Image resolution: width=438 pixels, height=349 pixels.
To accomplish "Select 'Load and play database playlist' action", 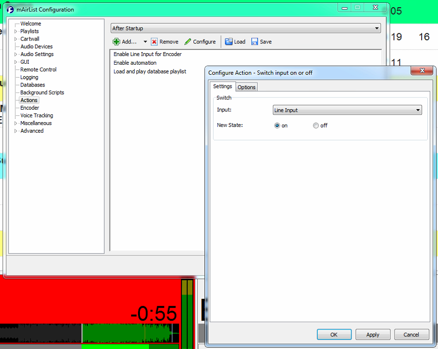I will pos(150,71).
